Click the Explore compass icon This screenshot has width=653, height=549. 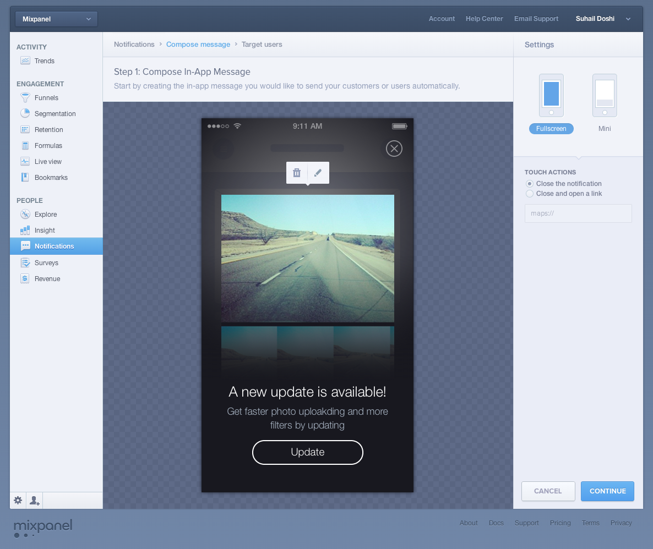point(25,214)
